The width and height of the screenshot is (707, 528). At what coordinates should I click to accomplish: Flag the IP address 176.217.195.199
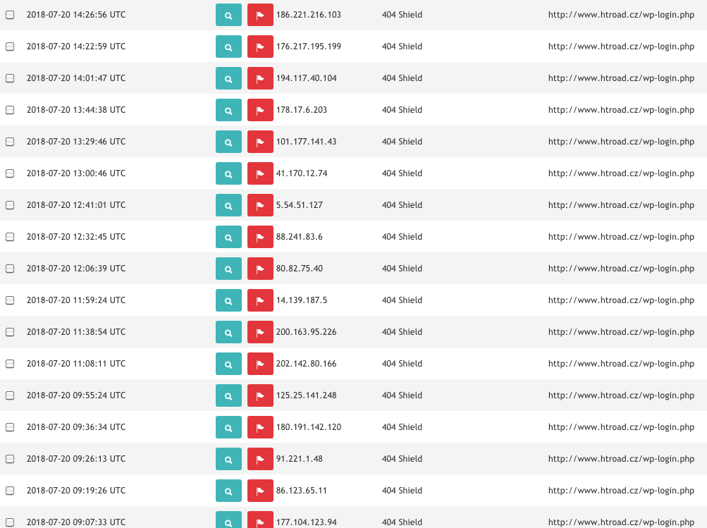[x=260, y=47]
